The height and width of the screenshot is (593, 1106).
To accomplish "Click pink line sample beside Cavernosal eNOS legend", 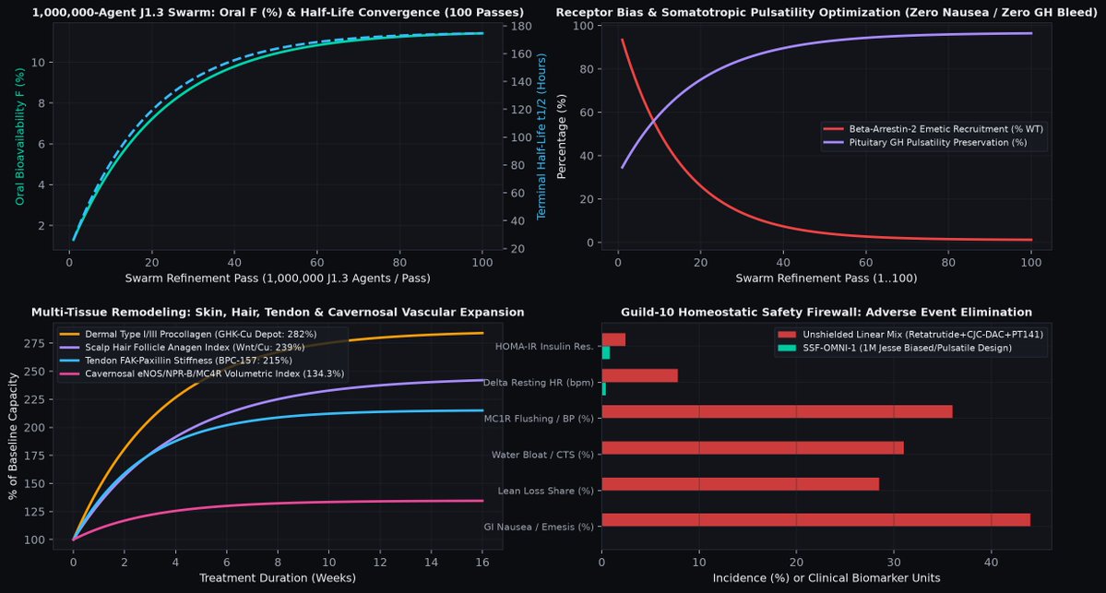I will tap(70, 374).
